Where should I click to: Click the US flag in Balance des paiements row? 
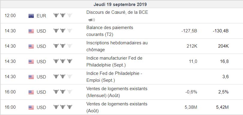click(31, 31)
